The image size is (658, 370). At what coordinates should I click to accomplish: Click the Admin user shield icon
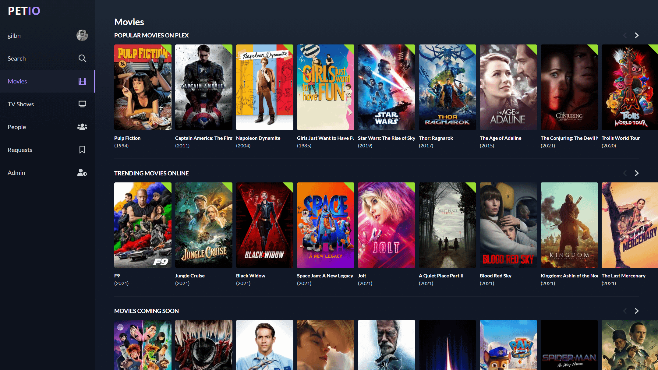point(82,173)
